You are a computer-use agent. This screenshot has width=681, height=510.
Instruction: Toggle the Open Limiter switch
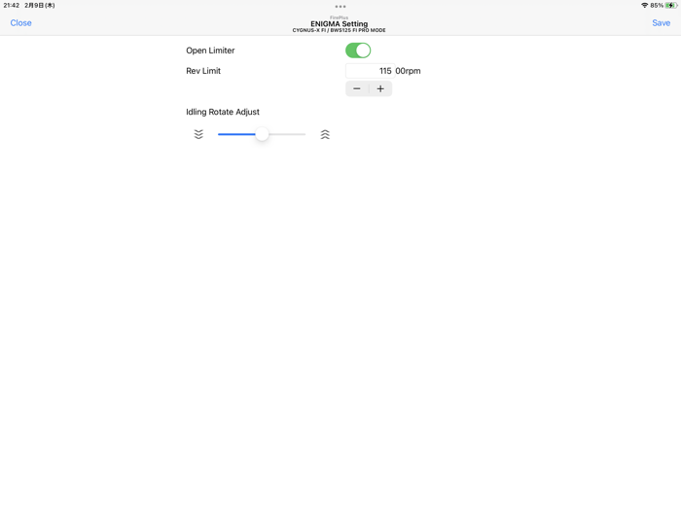click(358, 51)
